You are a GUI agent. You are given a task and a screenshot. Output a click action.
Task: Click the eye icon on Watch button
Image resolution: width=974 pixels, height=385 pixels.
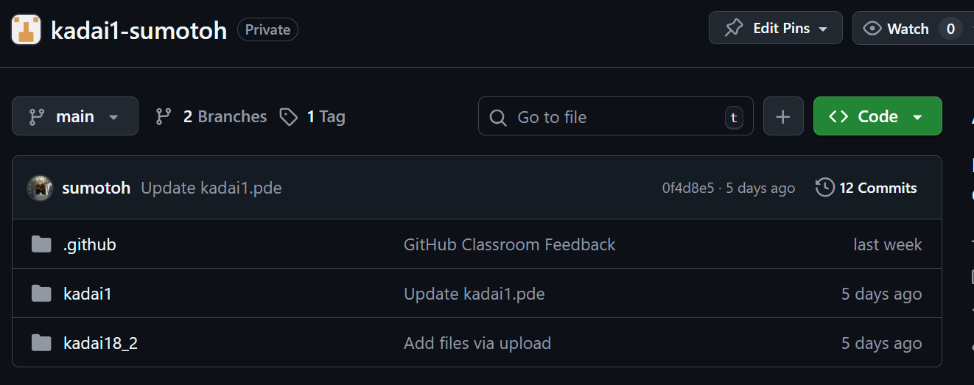tap(872, 29)
